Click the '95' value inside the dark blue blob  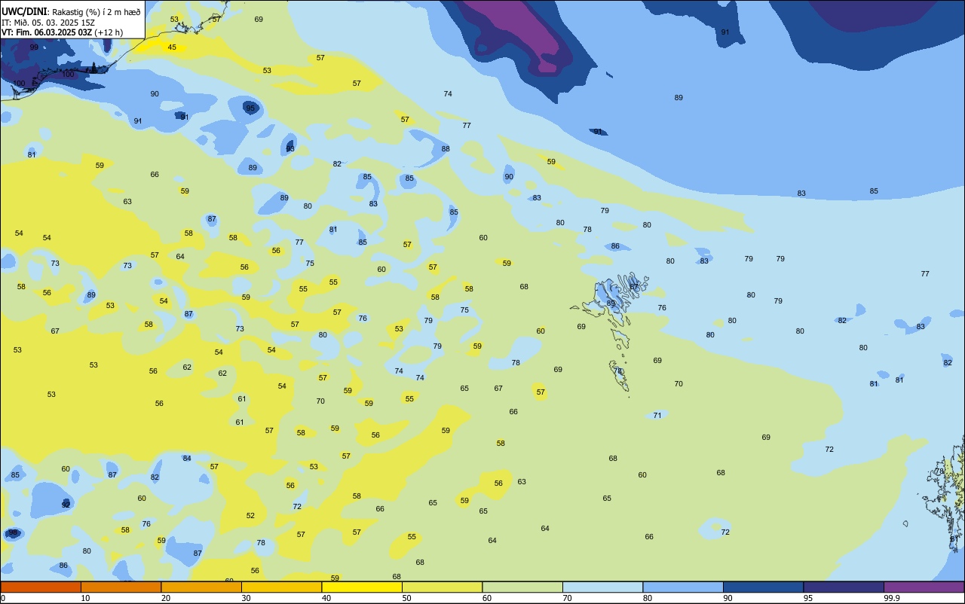click(x=250, y=108)
